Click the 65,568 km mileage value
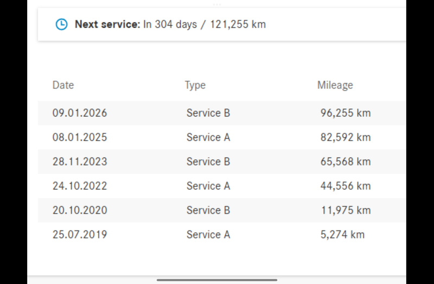The image size is (434, 284). coord(346,161)
